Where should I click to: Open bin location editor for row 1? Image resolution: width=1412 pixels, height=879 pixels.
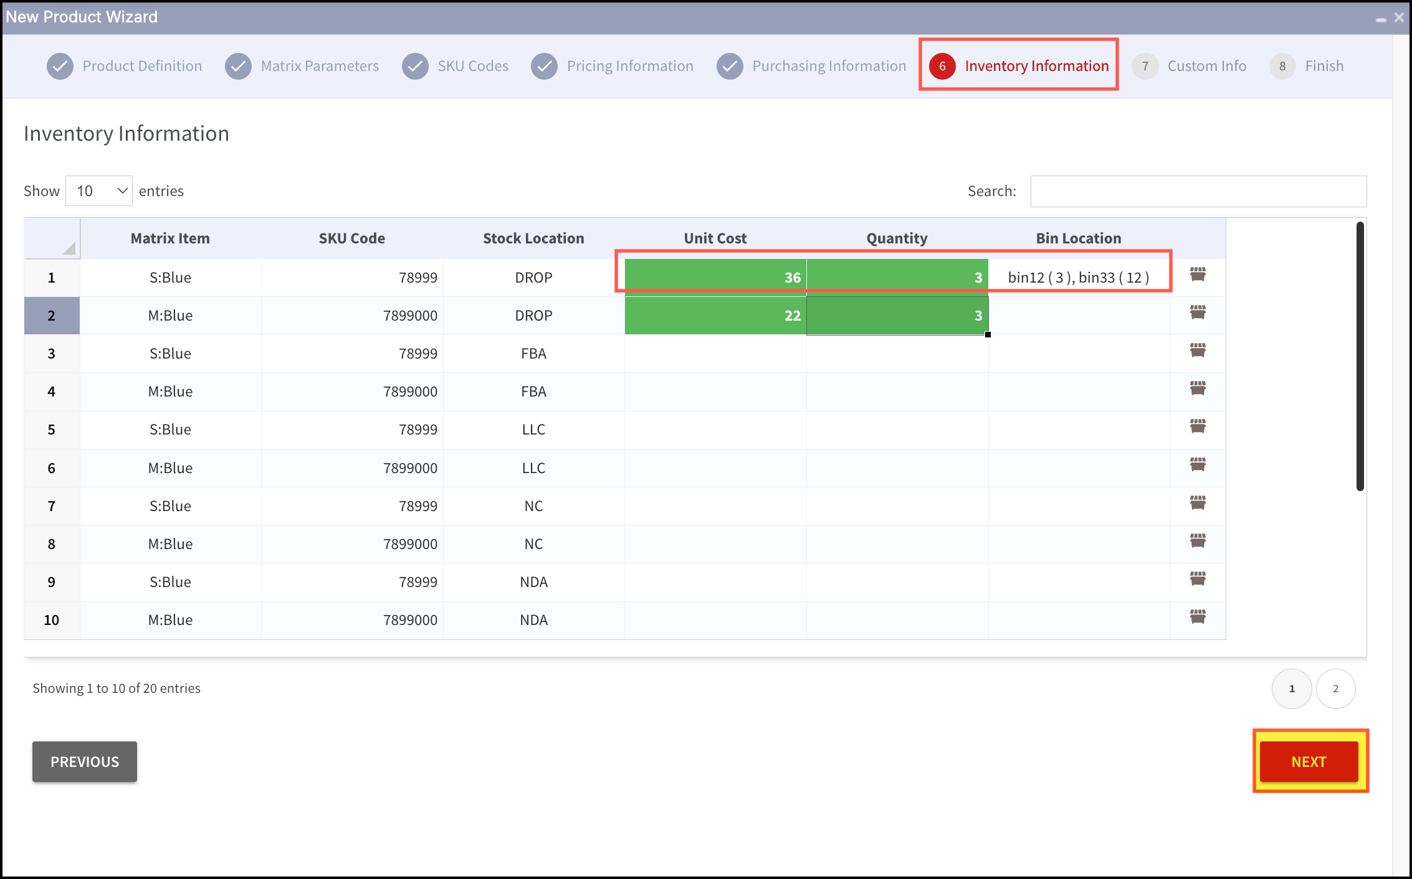1198,275
